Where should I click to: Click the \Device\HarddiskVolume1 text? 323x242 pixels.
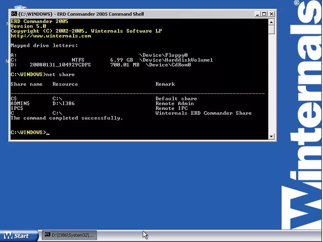pyautogui.click(x=176, y=60)
